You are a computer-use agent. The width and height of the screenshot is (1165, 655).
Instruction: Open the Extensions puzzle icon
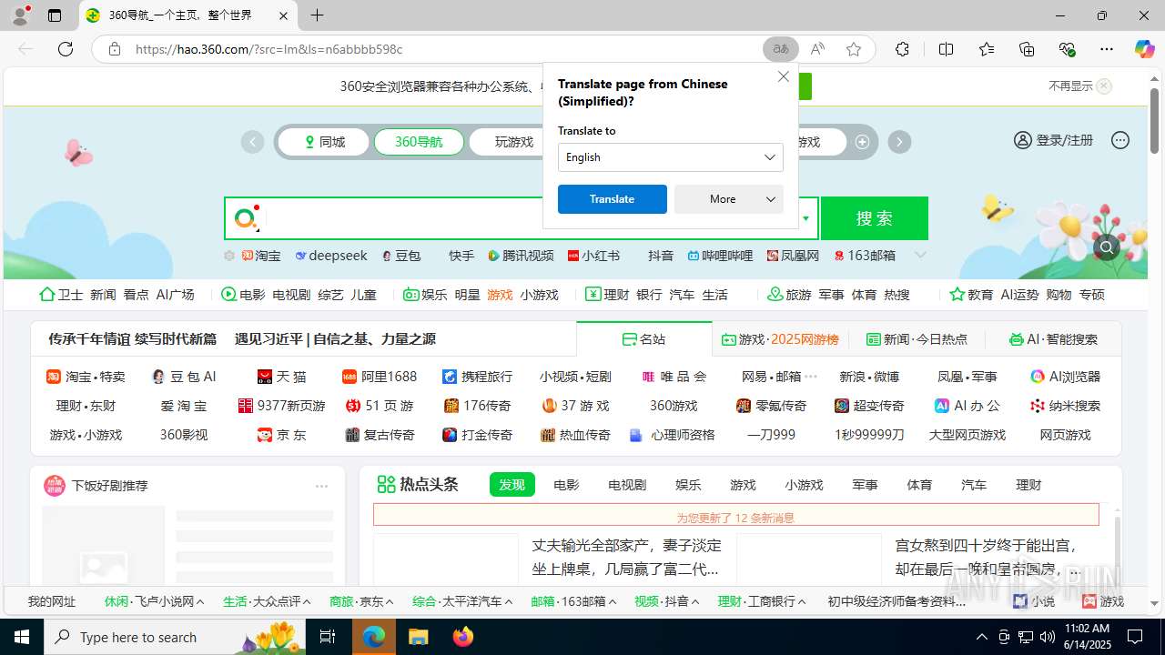click(902, 49)
